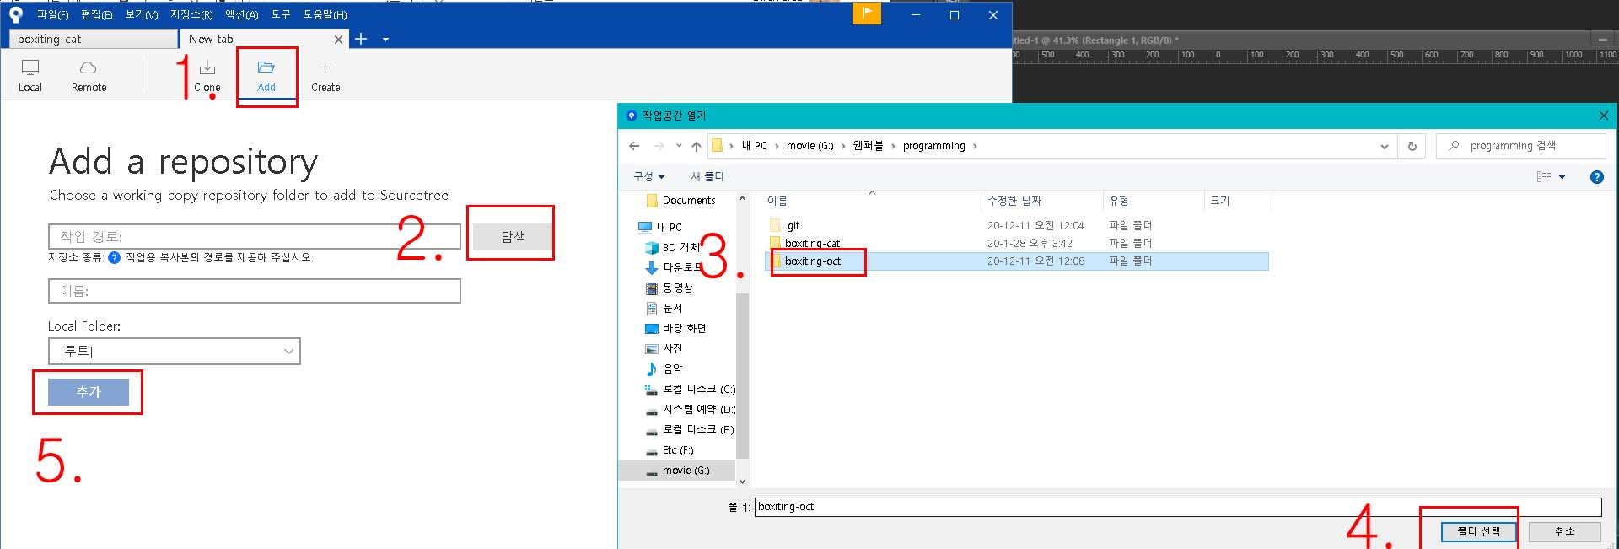This screenshot has width=1619, height=549.
Task: Select the .git folder
Action: coord(784,225)
